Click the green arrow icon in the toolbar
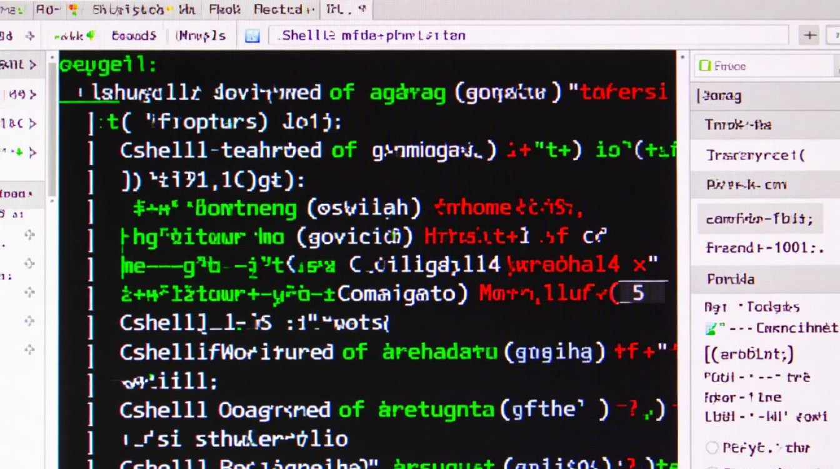 [90, 36]
